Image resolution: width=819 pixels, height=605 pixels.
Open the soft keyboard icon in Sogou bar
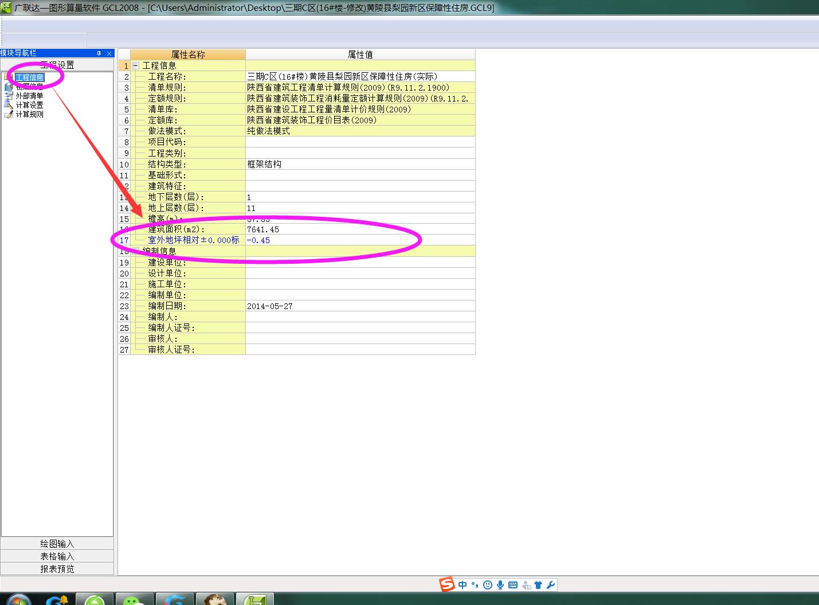(x=513, y=585)
